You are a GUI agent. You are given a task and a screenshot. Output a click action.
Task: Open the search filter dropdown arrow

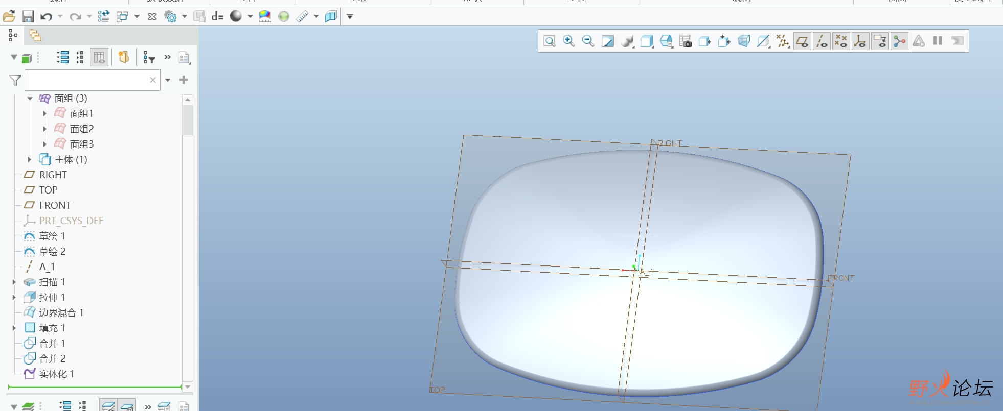pyautogui.click(x=168, y=80)
